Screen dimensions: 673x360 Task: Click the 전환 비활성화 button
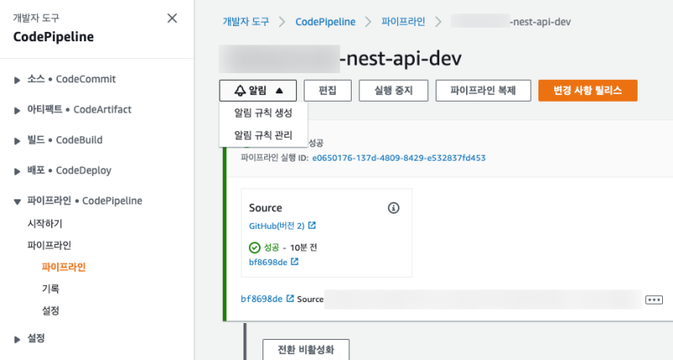click(303, 350)
